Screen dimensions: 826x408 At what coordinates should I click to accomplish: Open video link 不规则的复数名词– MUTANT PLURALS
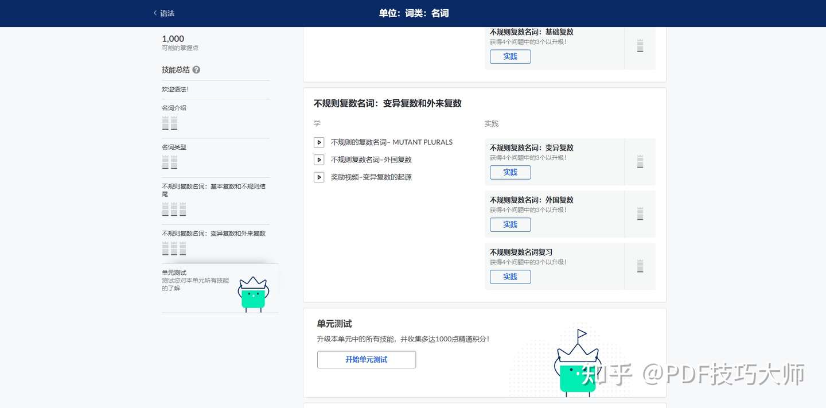point(392,142)
